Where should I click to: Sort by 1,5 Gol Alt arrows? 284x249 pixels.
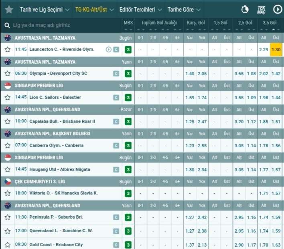click(x=215, y=30)
